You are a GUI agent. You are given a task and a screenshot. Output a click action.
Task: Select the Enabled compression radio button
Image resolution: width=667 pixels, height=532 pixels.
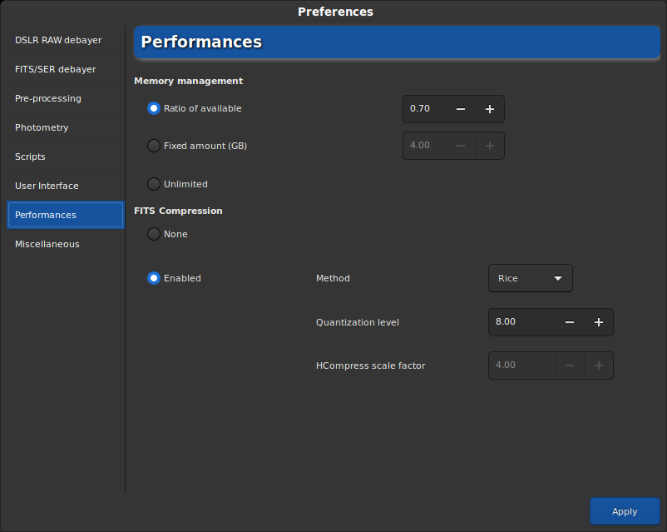pyautogui.click(x=154, y=278)
